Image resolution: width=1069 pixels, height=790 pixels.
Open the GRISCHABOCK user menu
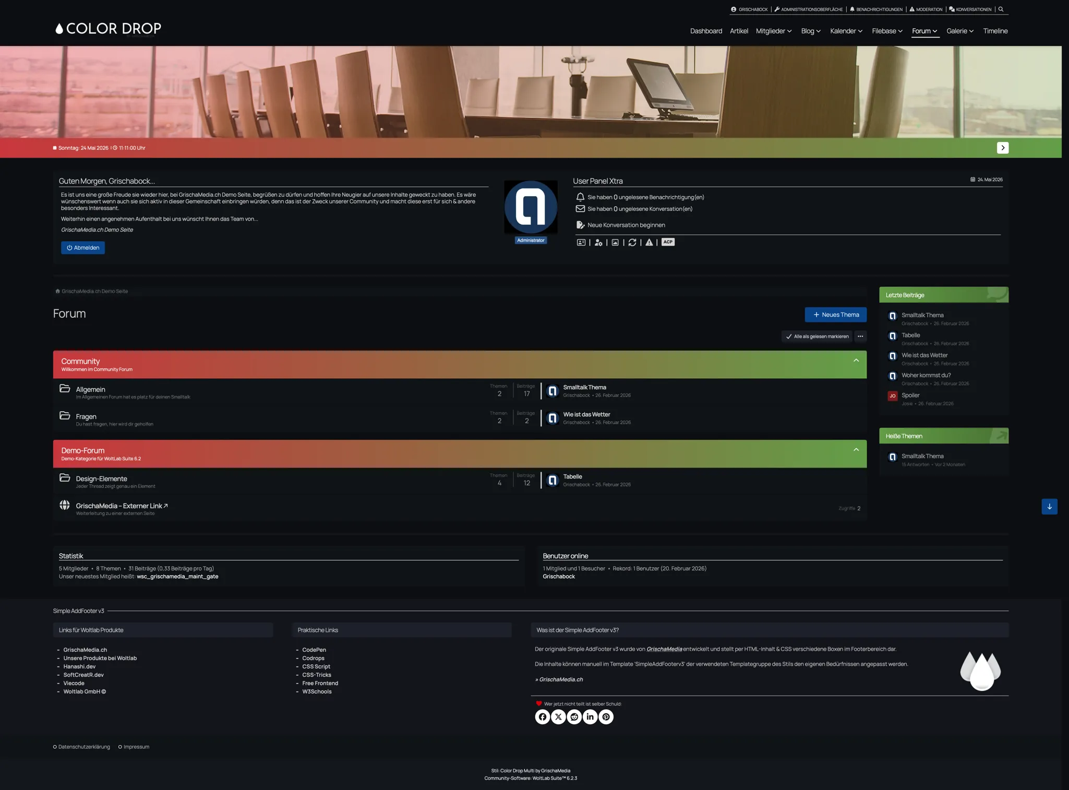[749, 9]
